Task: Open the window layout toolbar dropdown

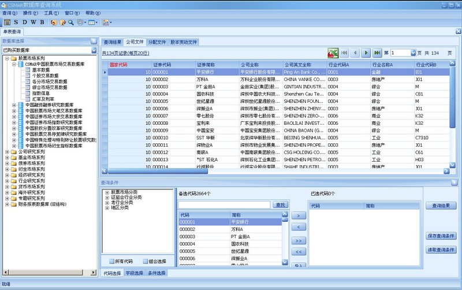Action: tap(93, 23)
